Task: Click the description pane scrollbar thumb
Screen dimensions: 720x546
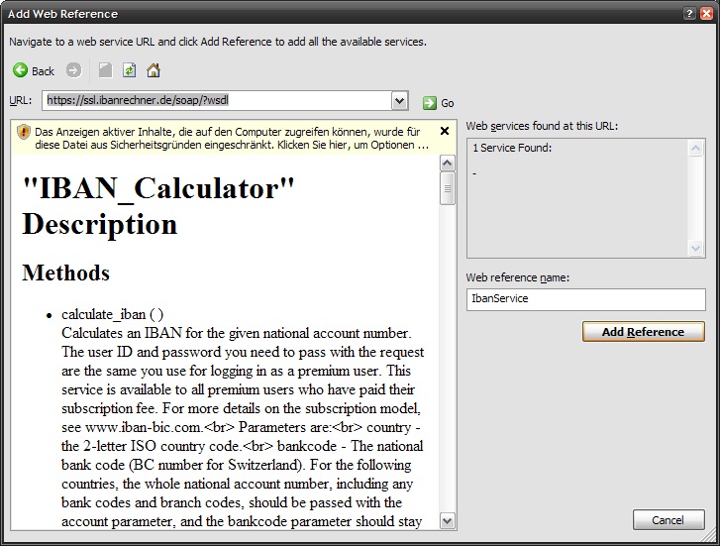Action: (x=447, y=186)
